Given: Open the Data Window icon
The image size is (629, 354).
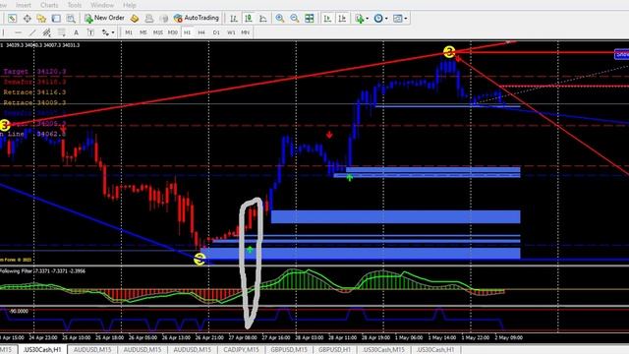Looking at the screenshot, I should (27, 18).
